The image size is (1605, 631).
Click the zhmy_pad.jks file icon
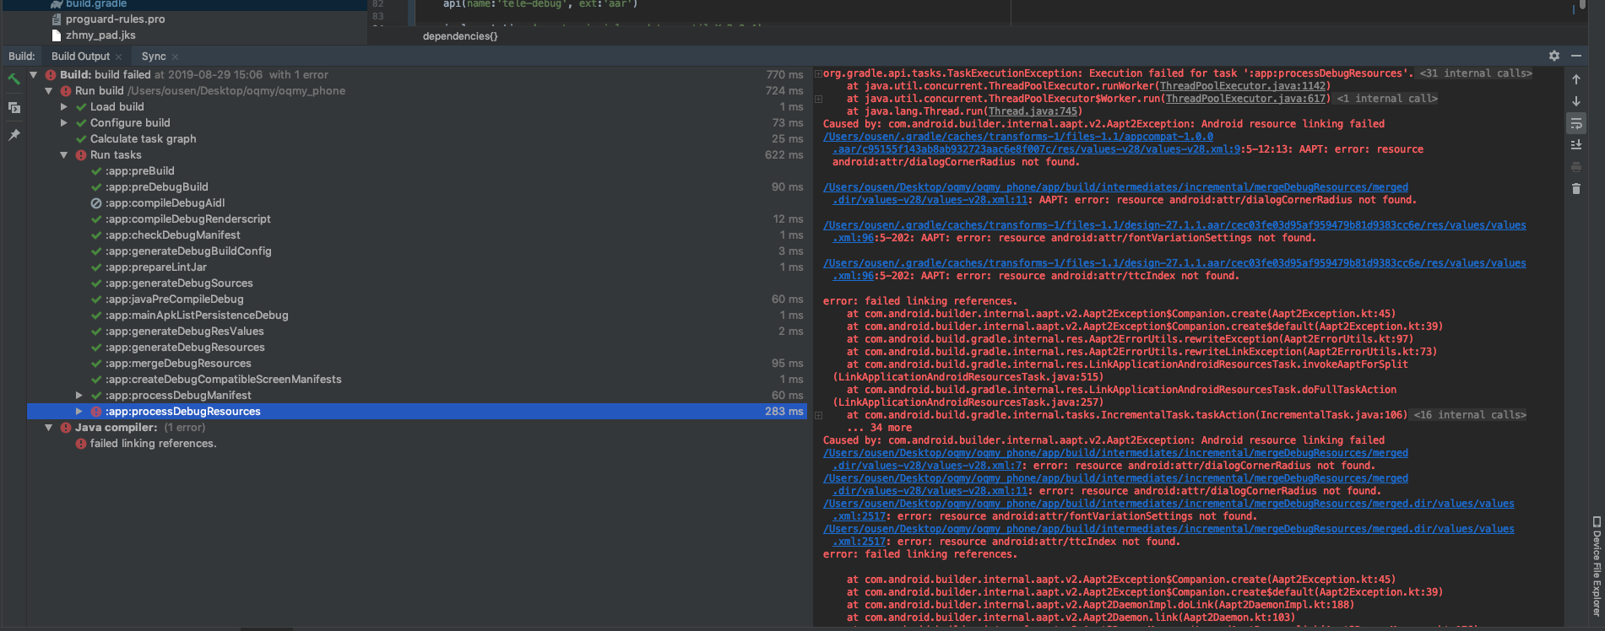(x=57, y=35)
